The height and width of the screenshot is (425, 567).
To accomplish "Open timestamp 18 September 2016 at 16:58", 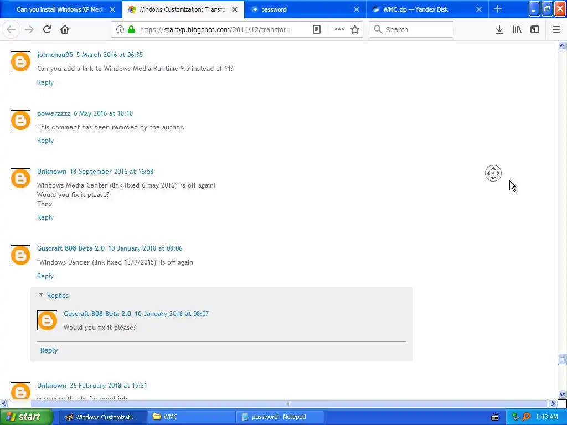I will (x=112, y=172).
